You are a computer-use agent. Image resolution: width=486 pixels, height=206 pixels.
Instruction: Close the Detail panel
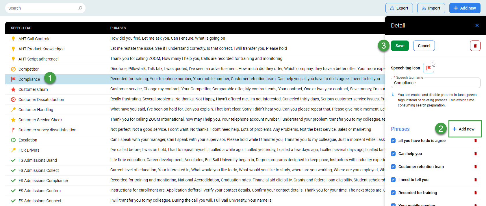pos(477,25)
